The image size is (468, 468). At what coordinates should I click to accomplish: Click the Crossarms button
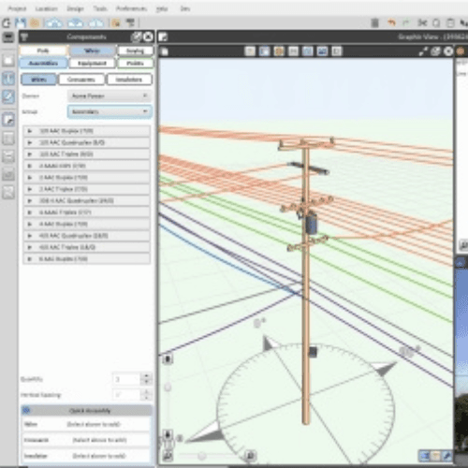coord(81,80)
